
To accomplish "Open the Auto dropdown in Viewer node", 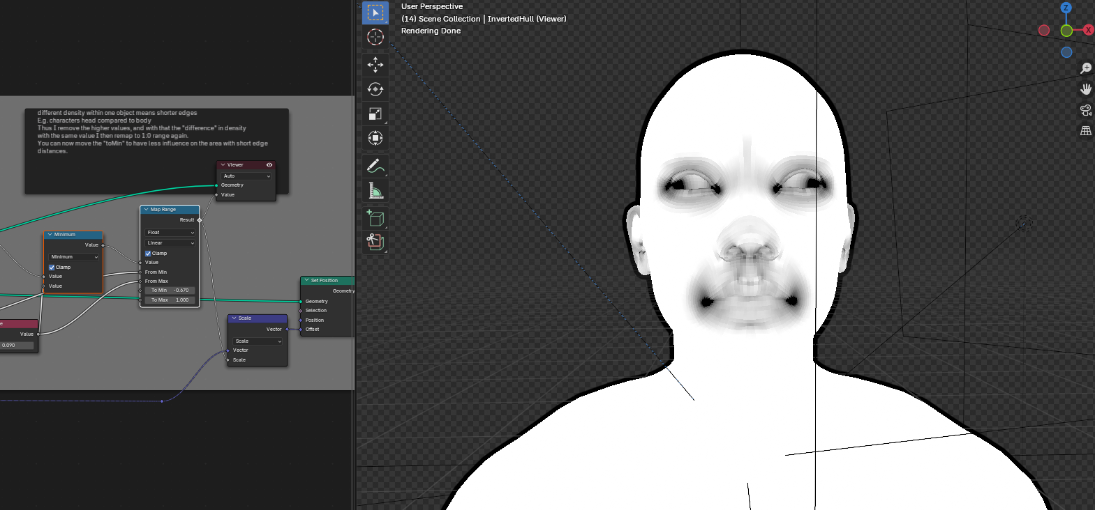I will [x=246, y=176].
